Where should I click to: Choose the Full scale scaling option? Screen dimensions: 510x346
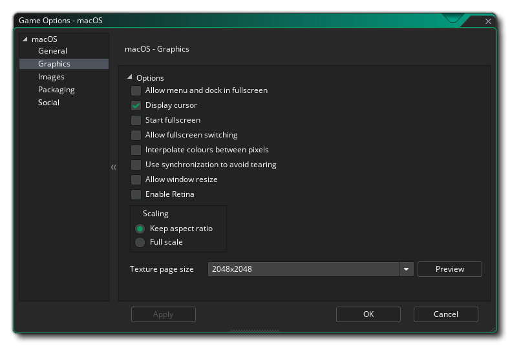click(140, 242)
